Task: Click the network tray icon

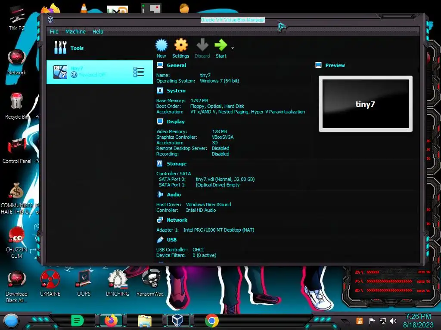Action: click(383, 321)
